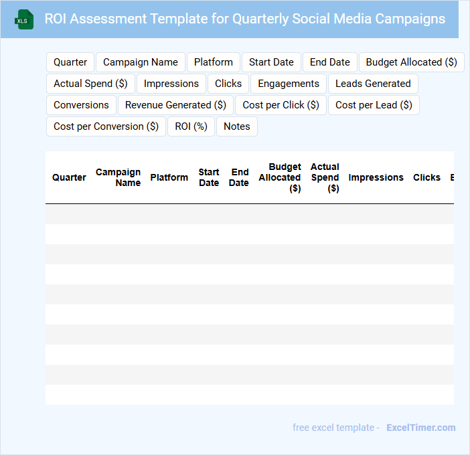Click the Campaign Name table column header
This screenshot has height=455, width=470.
(119, 177)
